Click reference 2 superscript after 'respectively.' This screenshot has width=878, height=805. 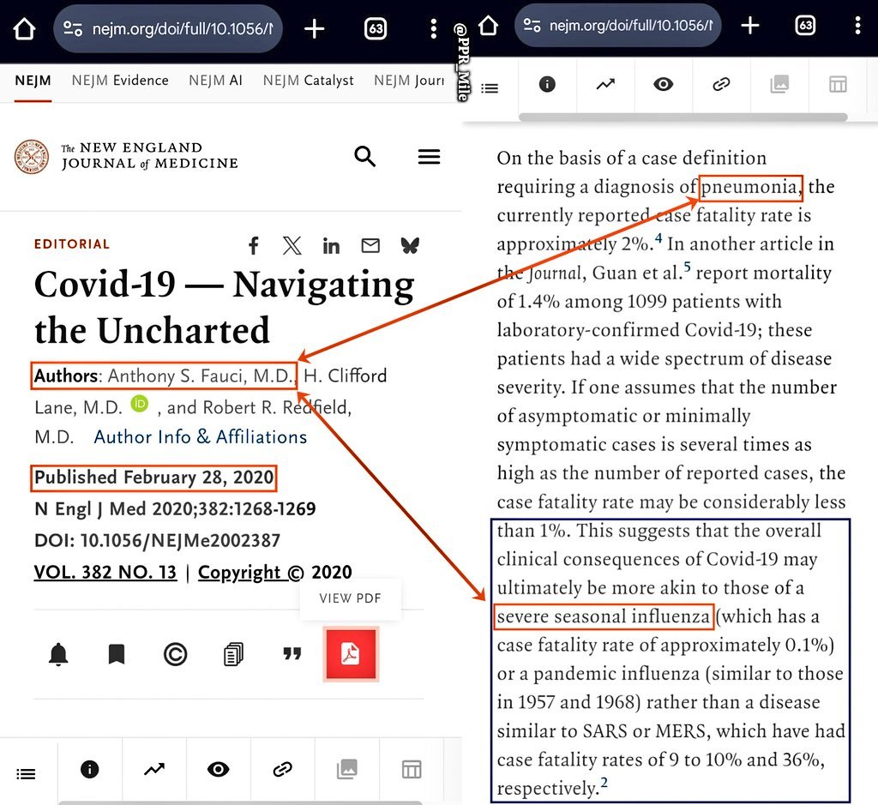pyautogui.click(x=604, y=783)
